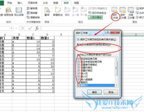Go to previous comment 上一条
The image size is (144, 112).
[75, 12]
